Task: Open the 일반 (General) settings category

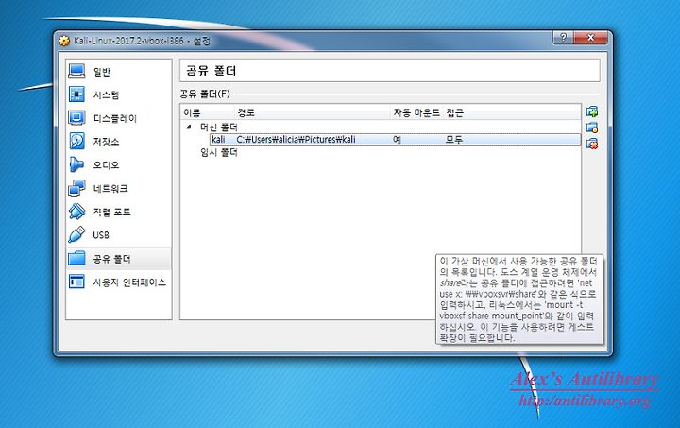Action: tap(118, 72)
